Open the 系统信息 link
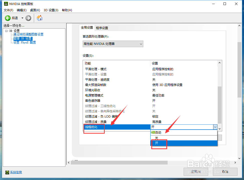The height and width of the screenshot is (180, 244). coord(16,172)
